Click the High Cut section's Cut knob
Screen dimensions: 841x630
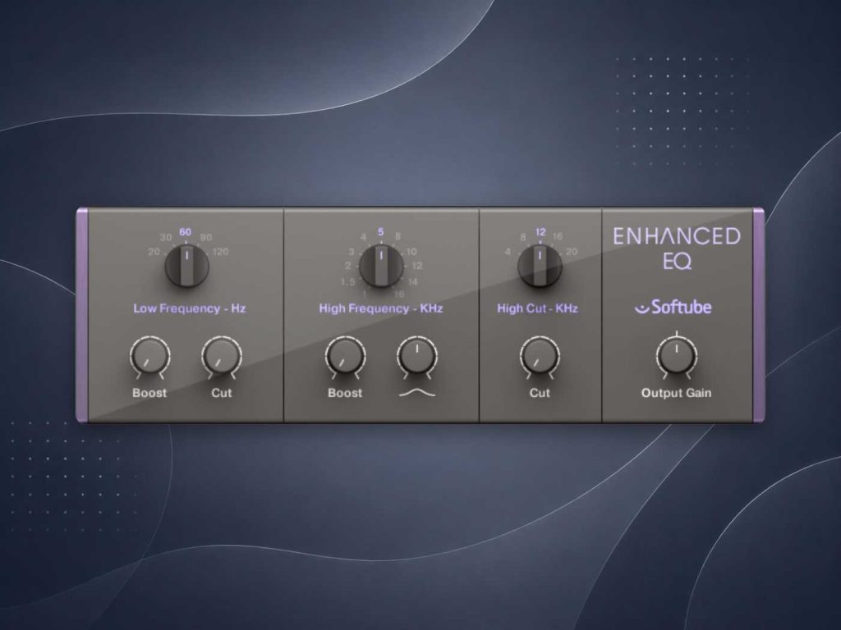coord(540,356)
